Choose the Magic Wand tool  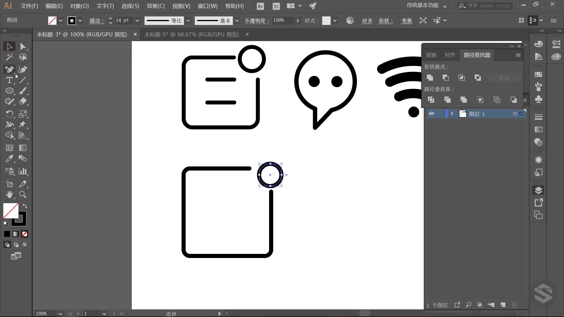pyautogui.click(x=9, y=57)
